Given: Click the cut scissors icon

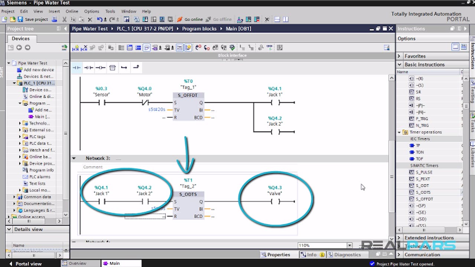Looking at the screenshot, I should [65, 19].
